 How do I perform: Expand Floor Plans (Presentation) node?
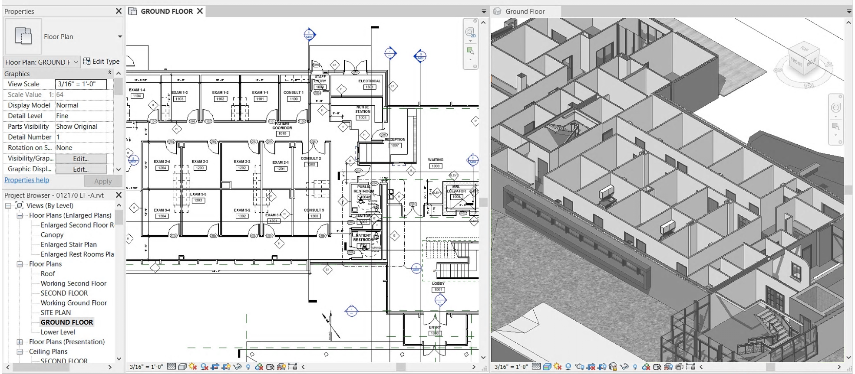(20, 342)
